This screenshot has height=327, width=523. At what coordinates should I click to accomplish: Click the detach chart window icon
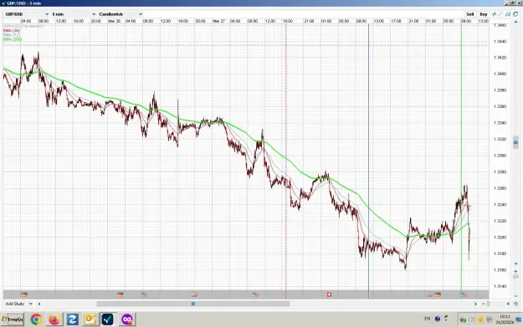tap(515, 14)
